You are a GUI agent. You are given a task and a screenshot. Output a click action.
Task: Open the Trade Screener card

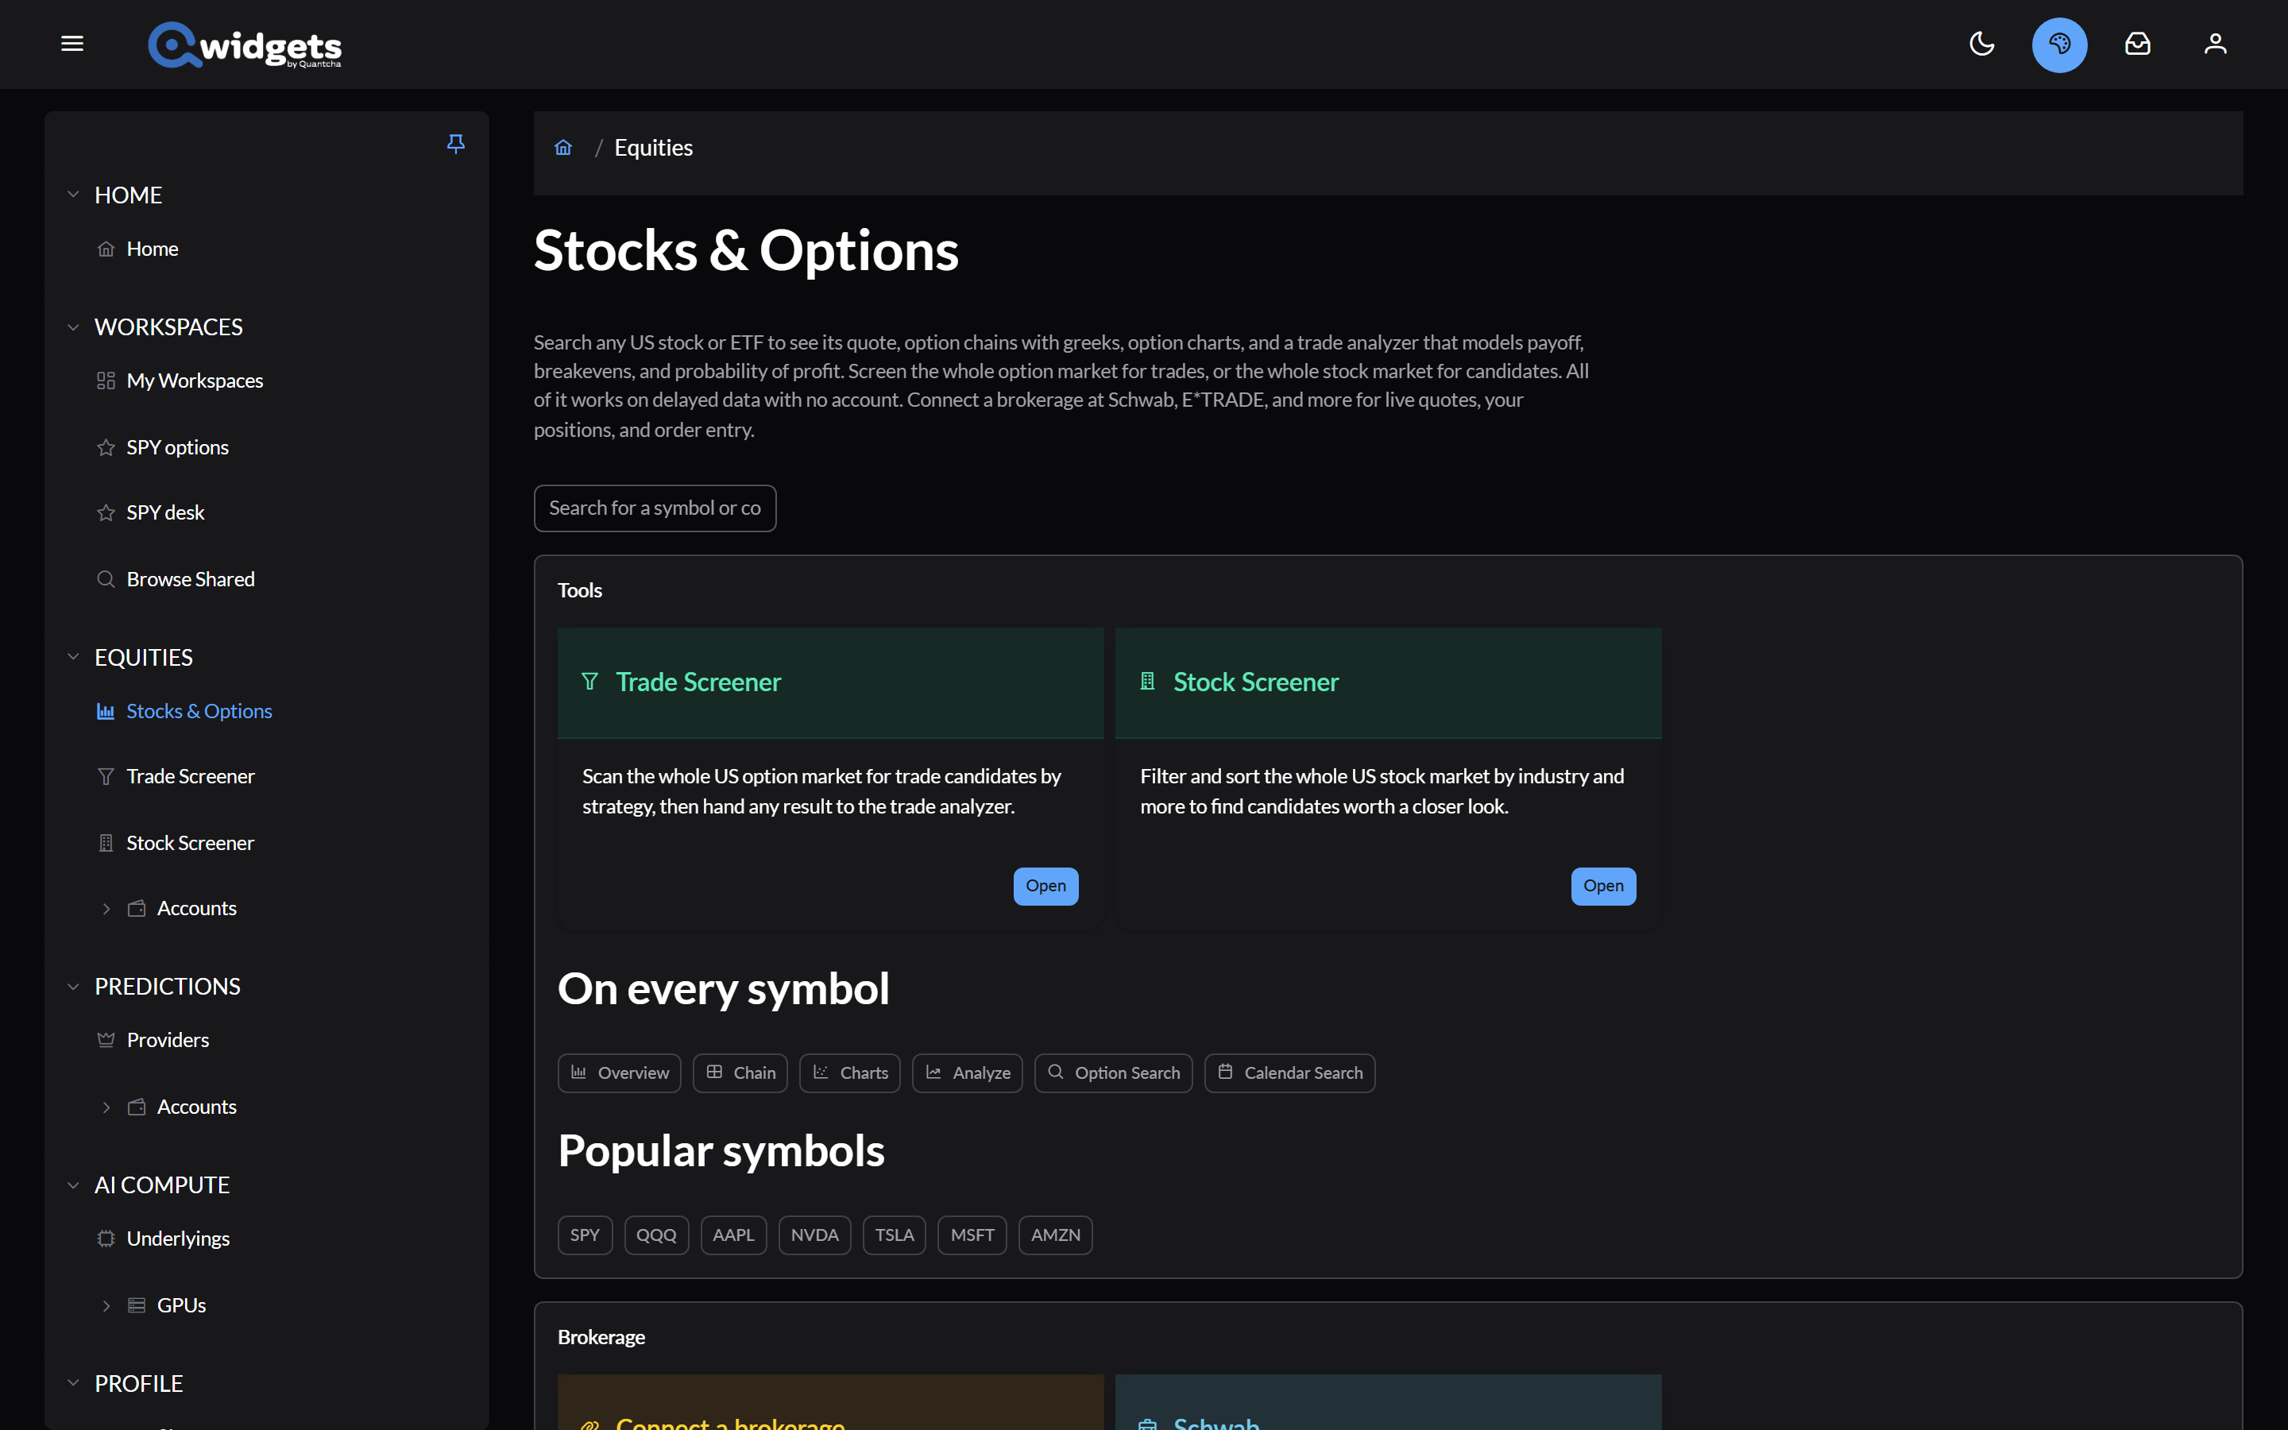(1045, 886)
